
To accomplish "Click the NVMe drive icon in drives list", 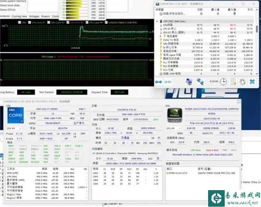I will 167,173.
